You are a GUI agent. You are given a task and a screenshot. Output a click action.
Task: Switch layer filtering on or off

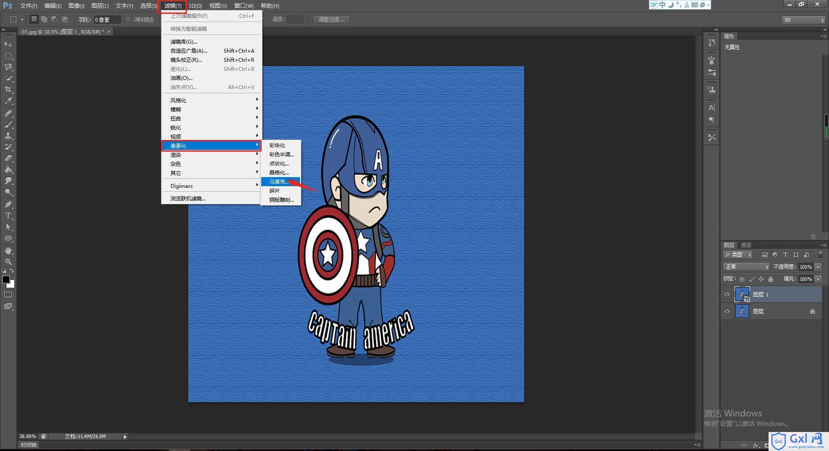(820, 255)
